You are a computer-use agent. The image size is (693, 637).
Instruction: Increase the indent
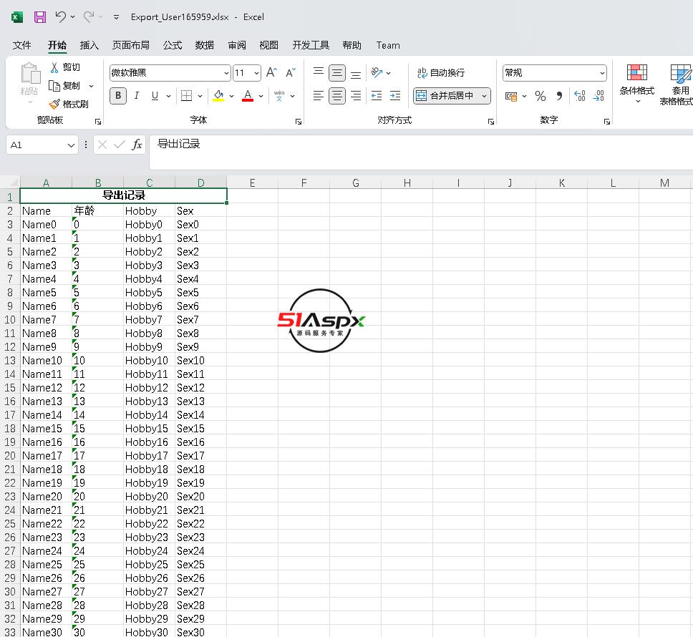tap(395, 95)
